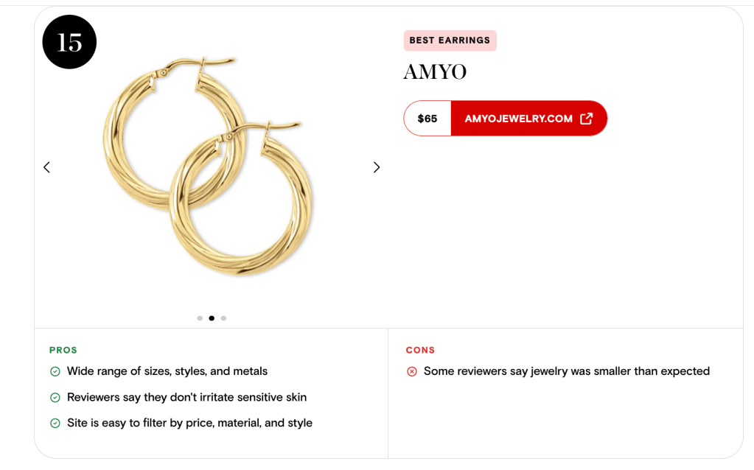
Task: Click the $65 price label
Action: (x=427, y=119)
